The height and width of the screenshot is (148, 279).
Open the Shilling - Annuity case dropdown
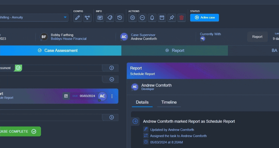pos(65,17)
